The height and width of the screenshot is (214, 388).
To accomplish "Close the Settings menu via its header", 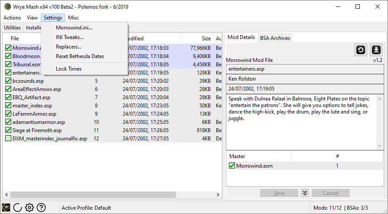I will [53, 18].
